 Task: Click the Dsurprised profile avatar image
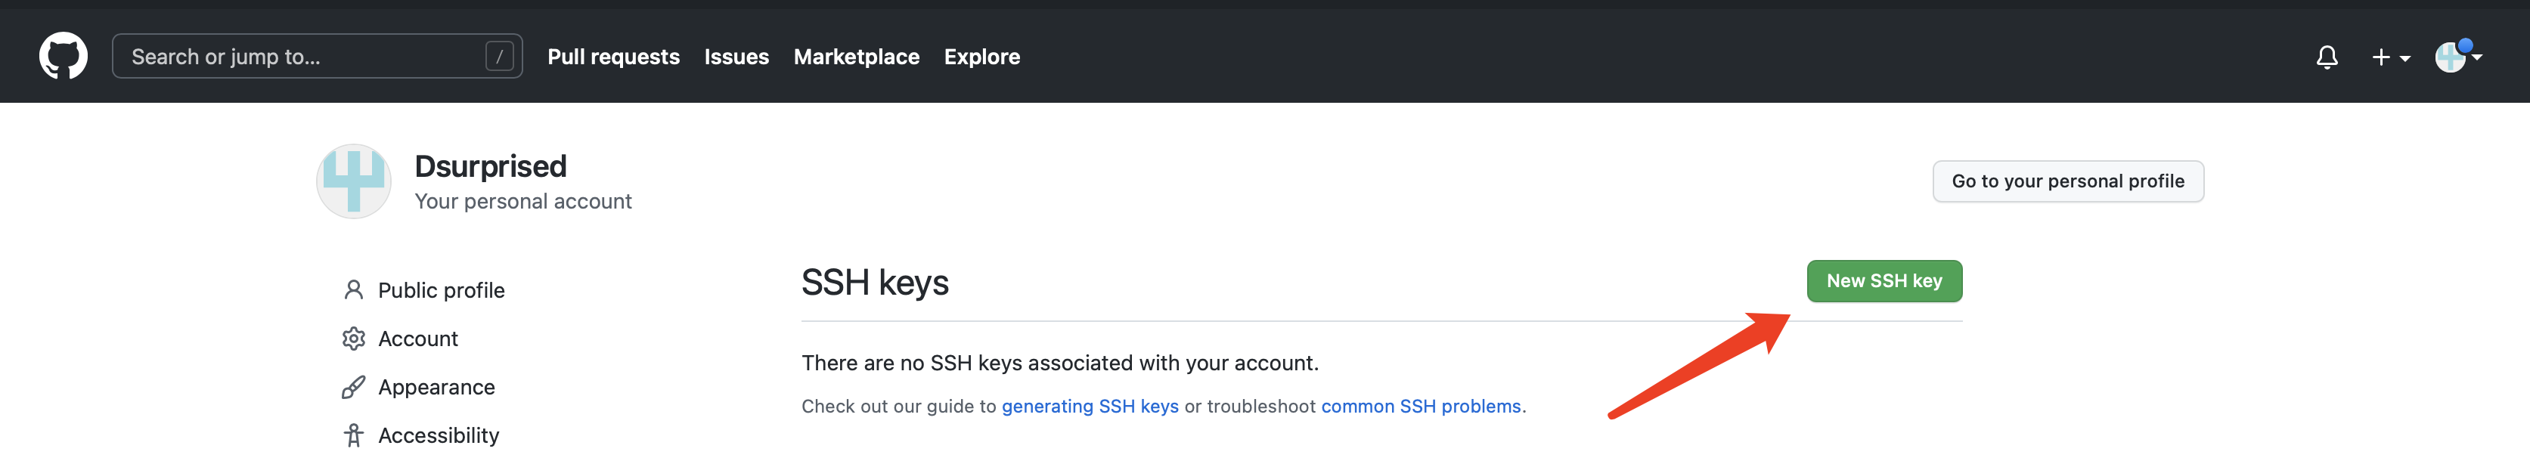pos(354,181)
